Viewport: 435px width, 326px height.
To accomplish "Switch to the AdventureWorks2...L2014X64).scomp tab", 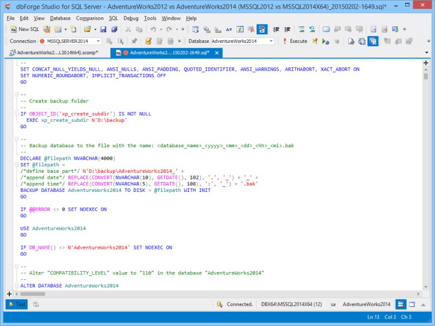I will 54,52.
